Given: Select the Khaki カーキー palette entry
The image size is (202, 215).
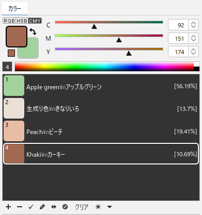Looking at the screenshot, I should tap(101, 154).
